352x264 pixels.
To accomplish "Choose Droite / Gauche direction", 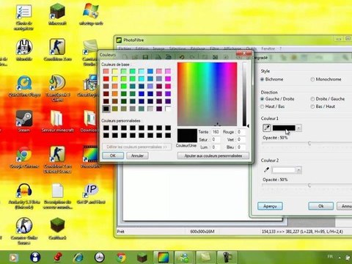I will click(328, 99).
